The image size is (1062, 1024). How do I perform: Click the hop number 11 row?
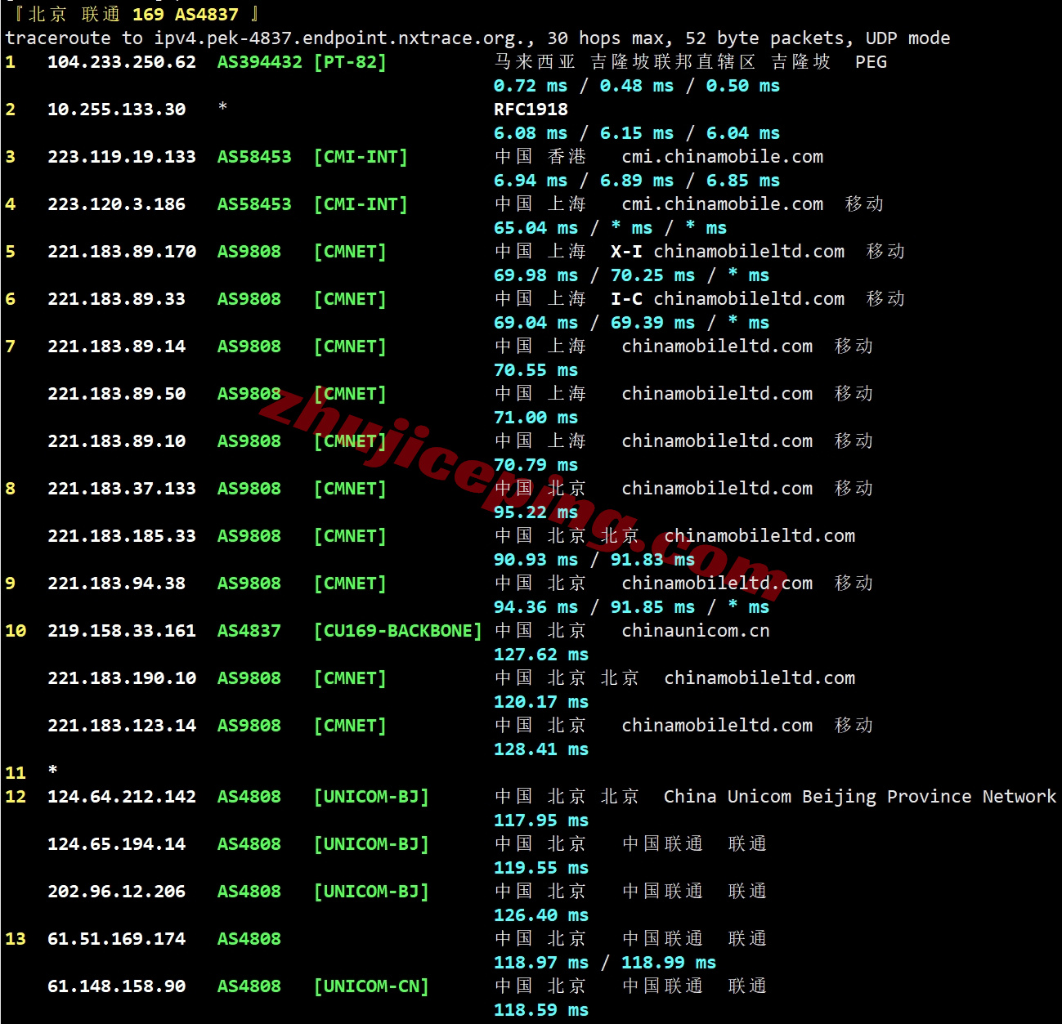pyautogui.click(x=31, y=772)
